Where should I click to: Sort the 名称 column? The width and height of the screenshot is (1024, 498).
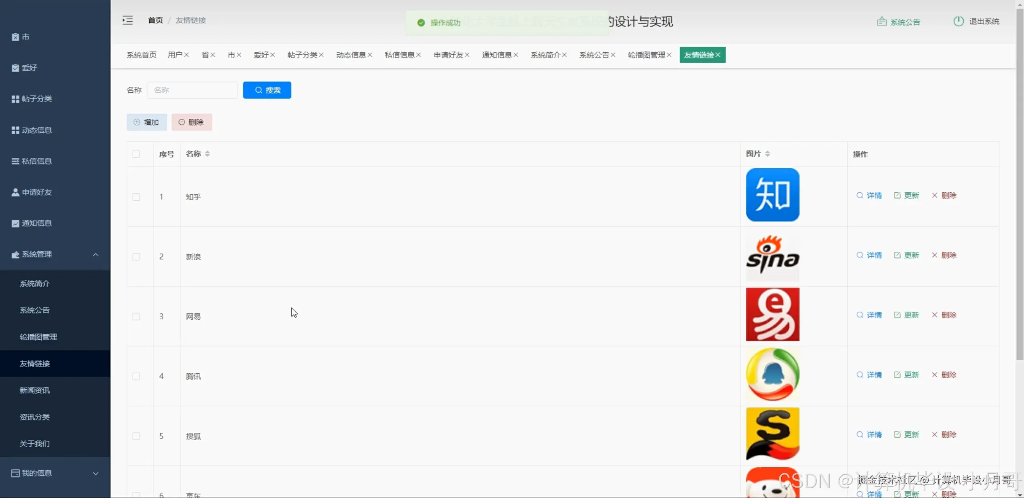click(x=207, y=153)
